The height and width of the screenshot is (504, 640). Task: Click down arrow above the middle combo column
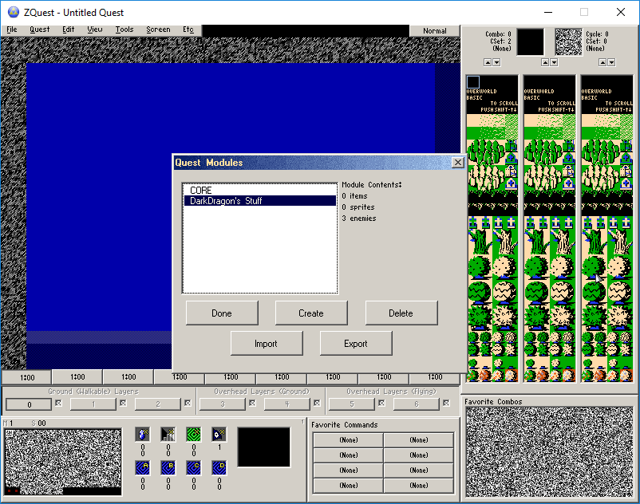point(555,62)
